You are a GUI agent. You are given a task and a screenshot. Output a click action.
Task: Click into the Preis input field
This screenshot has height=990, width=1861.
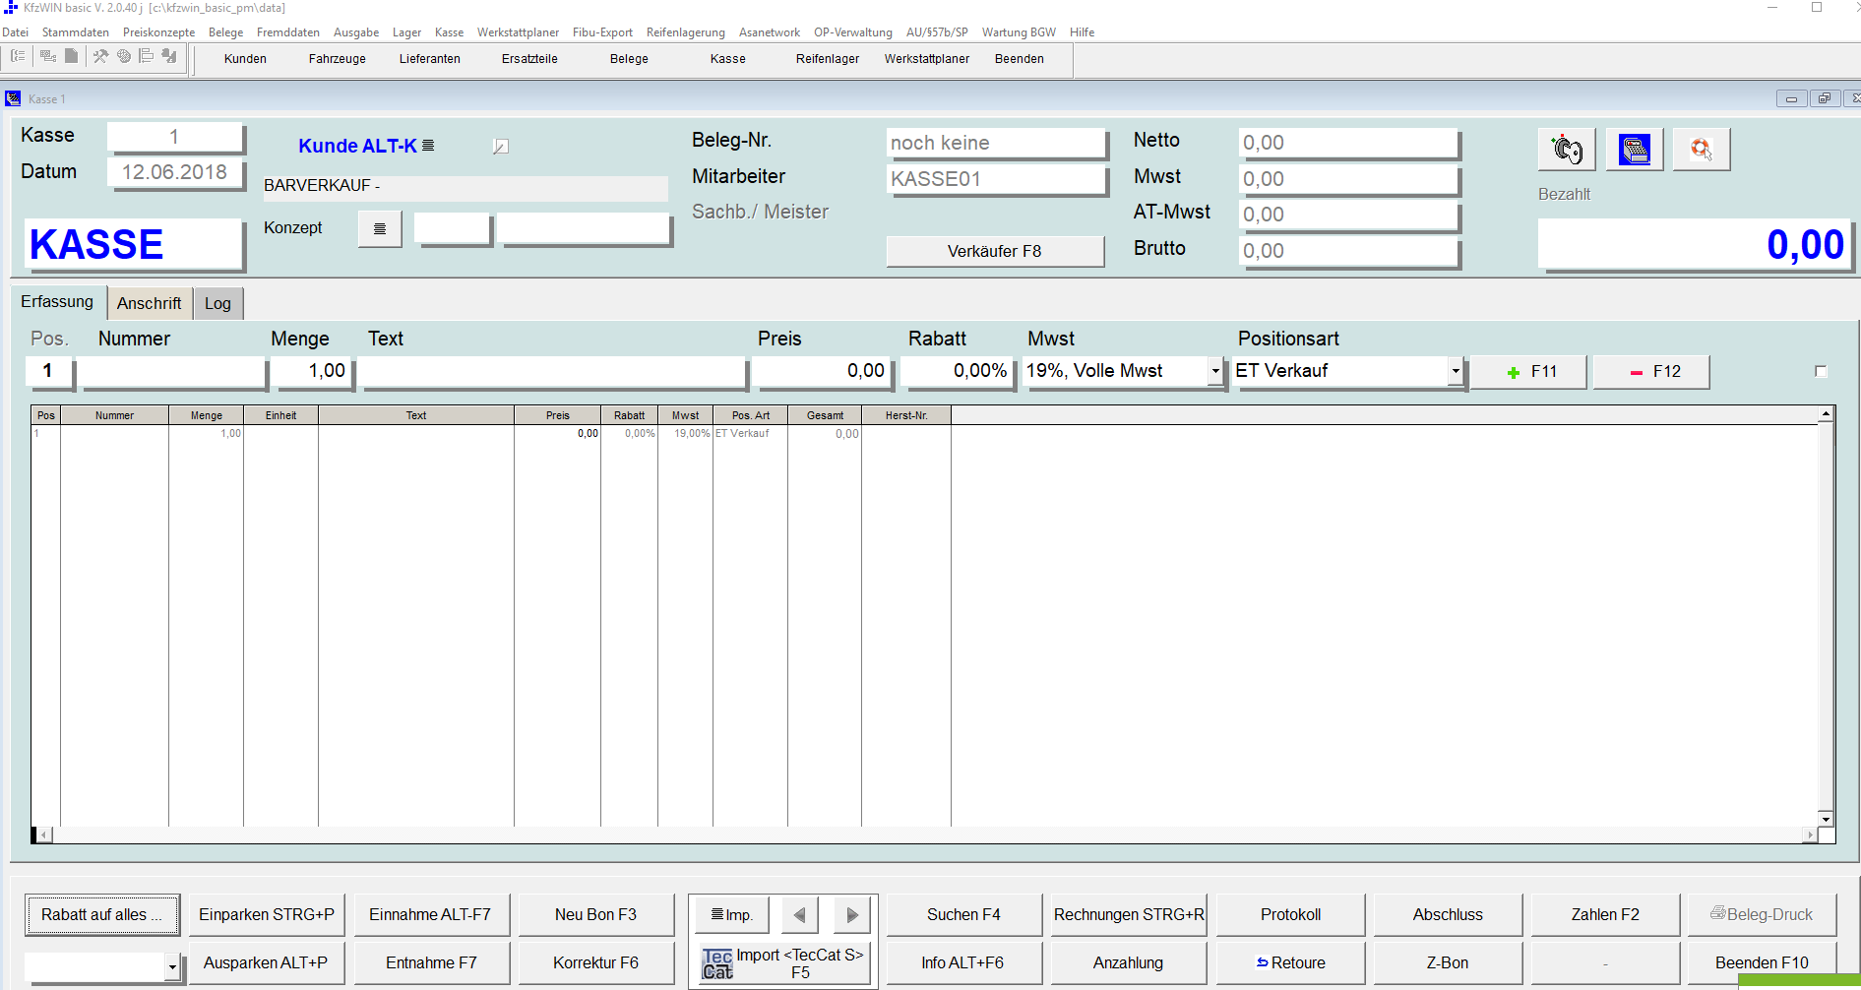coord(822,371)
